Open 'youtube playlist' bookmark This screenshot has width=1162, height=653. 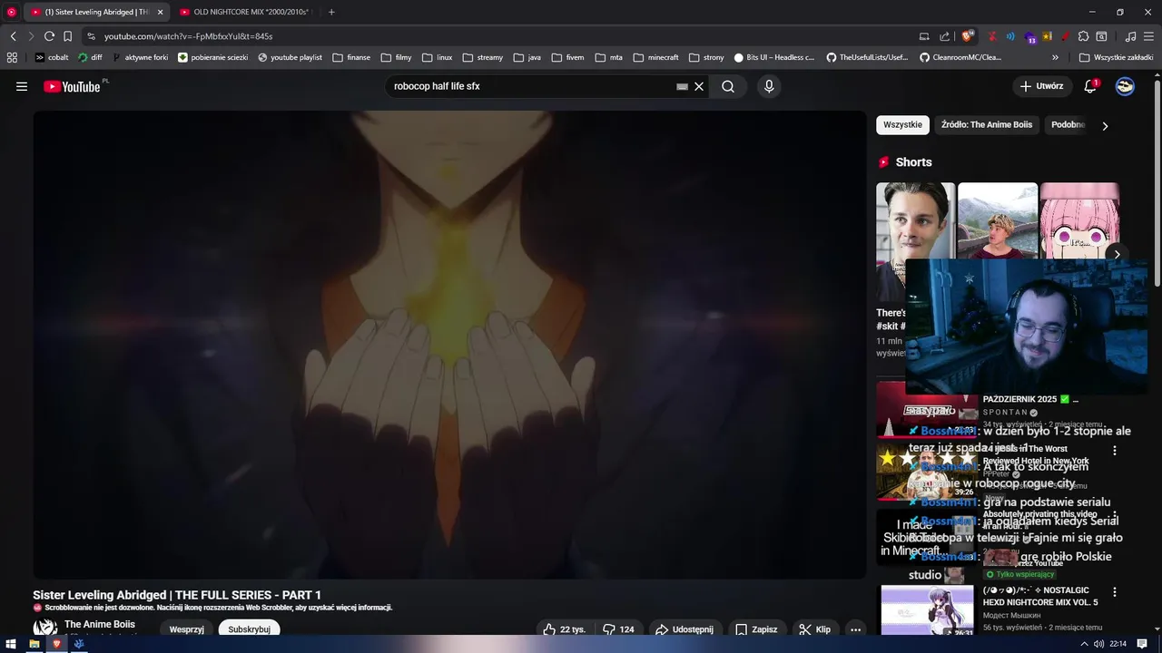tap(290, 57)
